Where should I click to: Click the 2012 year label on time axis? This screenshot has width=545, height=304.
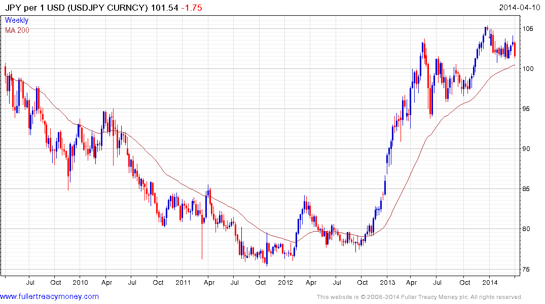click(x=286, y=282)
